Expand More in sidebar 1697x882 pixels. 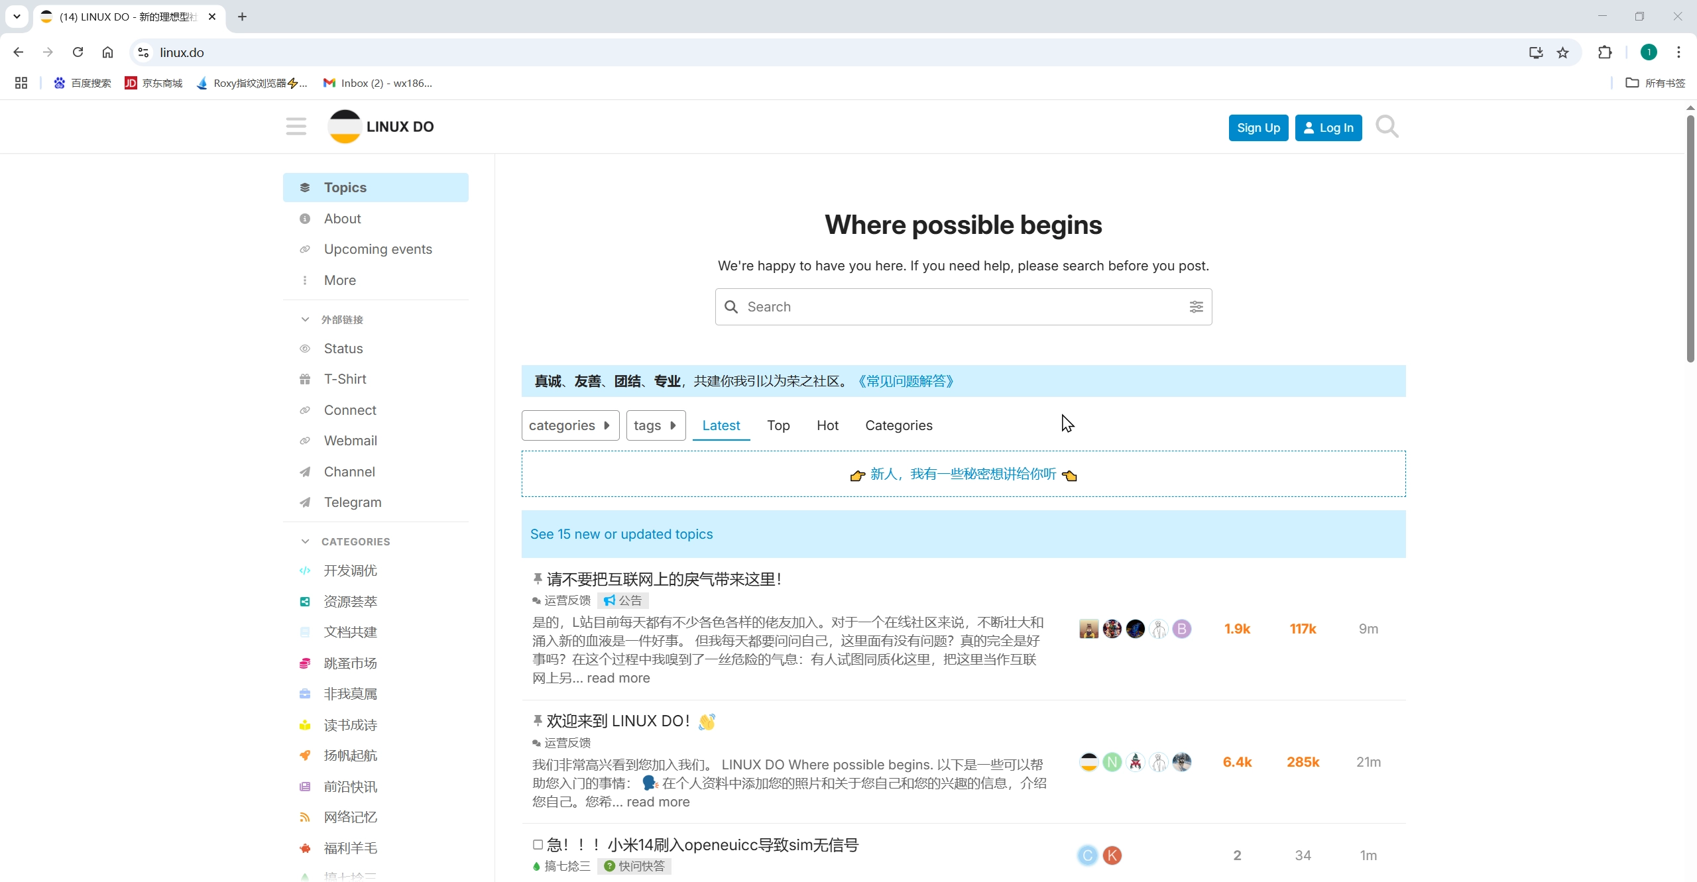[339, 280]
